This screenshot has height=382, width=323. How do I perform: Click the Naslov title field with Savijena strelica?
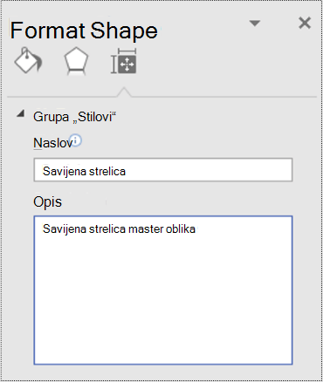pyautogui.click(x=163, y=170)
